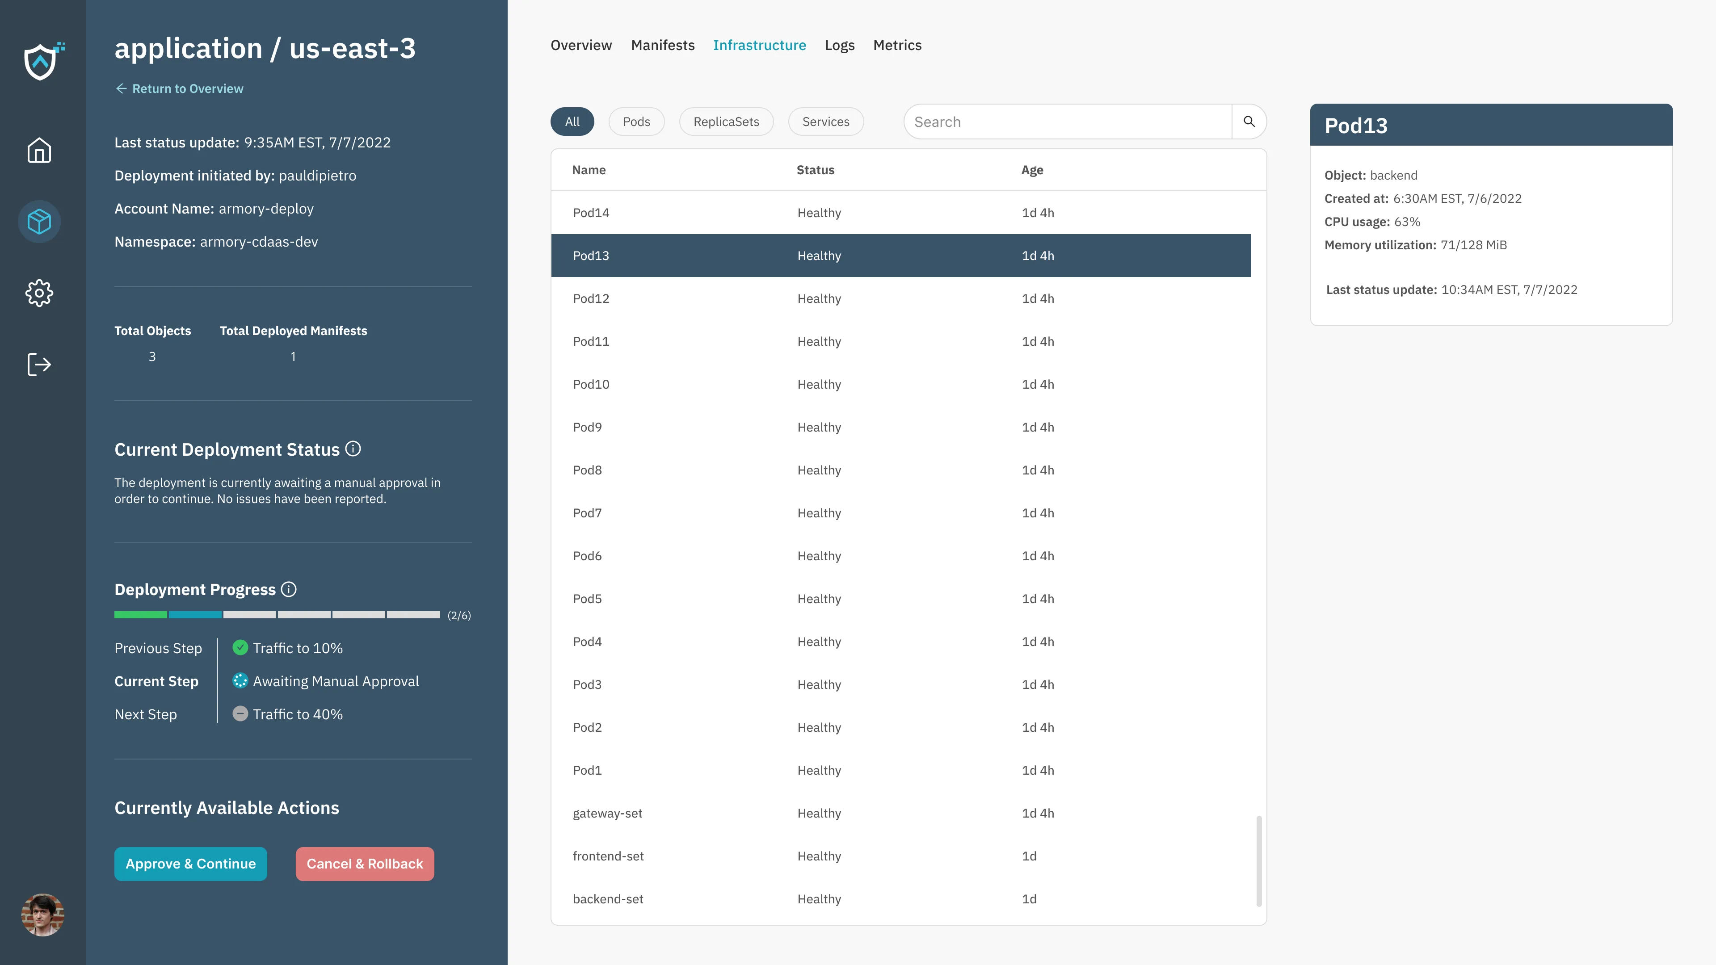Switch to the Metrics tab
Image resolution: width=1716 pixels, height=965 pixels.
tap(897, 45)
